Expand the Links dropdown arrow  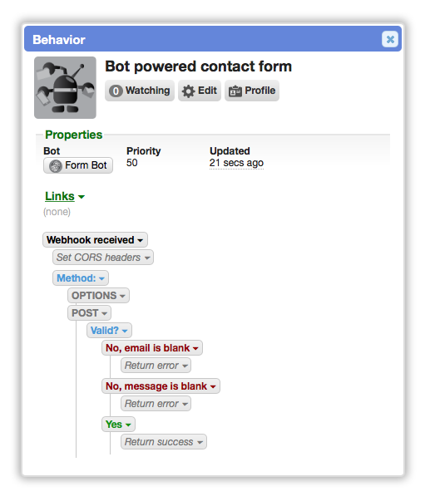pyautogui.click(x=82, y=197)
